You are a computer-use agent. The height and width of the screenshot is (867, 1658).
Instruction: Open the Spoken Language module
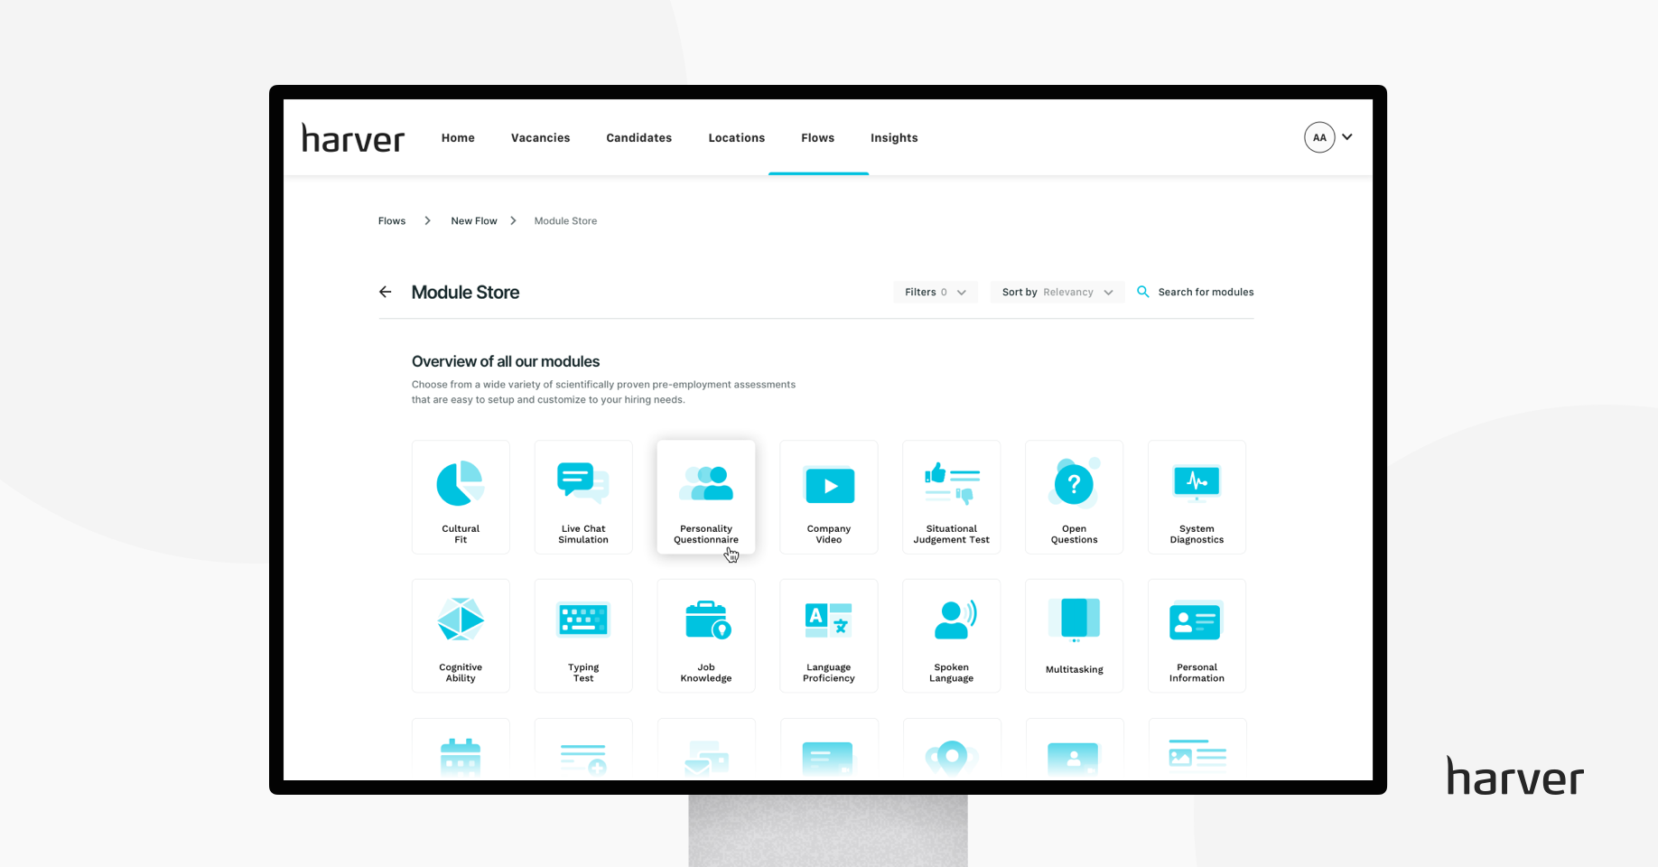tap(952, 636)
